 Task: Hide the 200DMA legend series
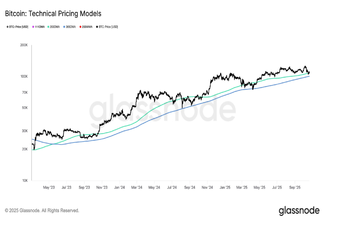[55, 27]
